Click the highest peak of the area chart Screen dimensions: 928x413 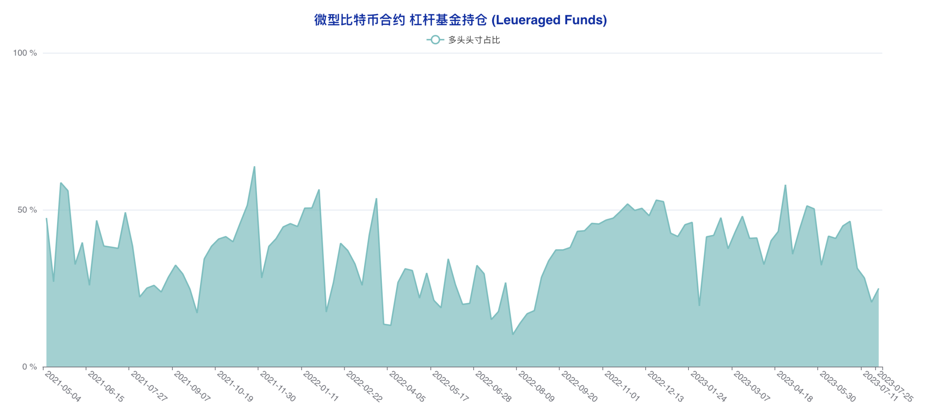(x=254, y=167)
